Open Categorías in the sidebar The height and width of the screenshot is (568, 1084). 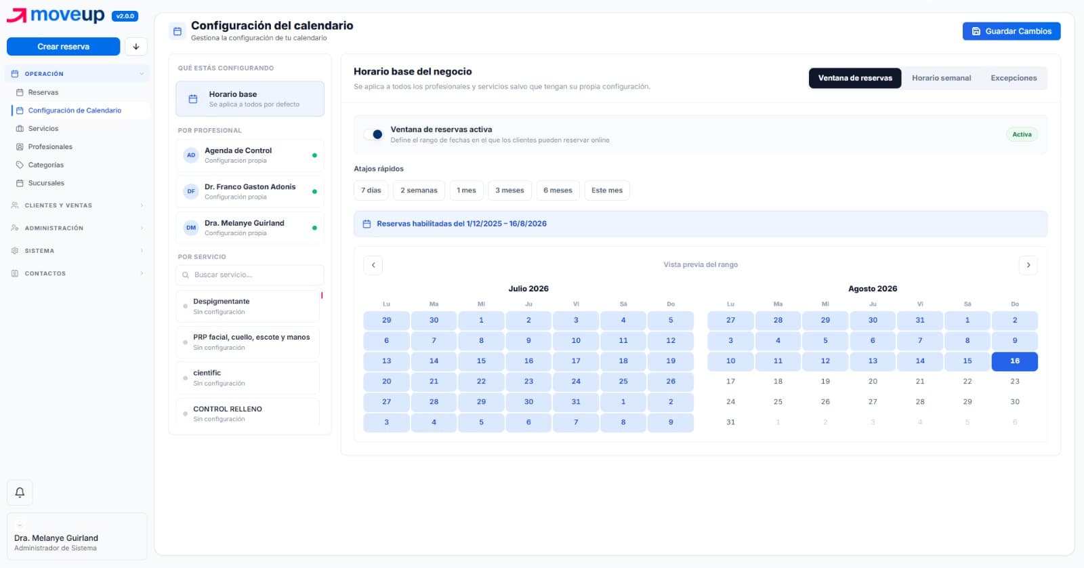click(46, 165)
